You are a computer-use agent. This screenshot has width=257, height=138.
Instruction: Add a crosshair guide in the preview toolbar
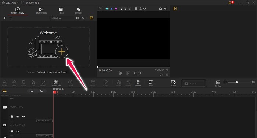click(121, 9)
